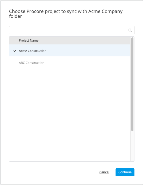
Task: Click the checkmark beside Acme Construction
Action: click(15, 51)
